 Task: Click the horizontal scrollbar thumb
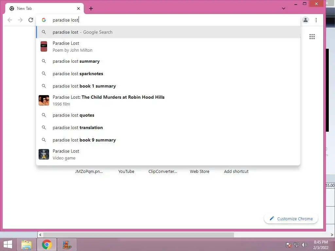pos(138,235)
